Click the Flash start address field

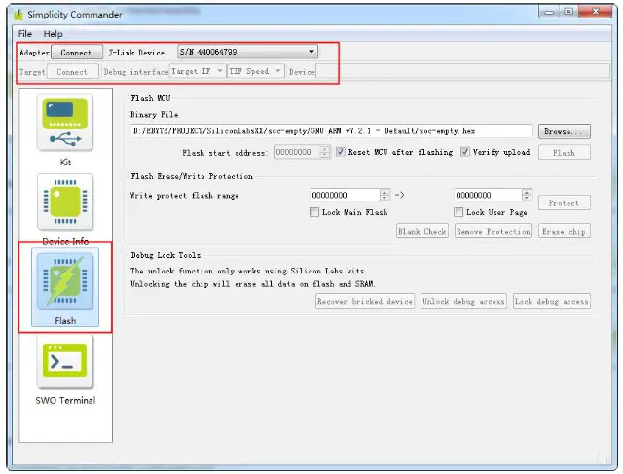[297, 152]
